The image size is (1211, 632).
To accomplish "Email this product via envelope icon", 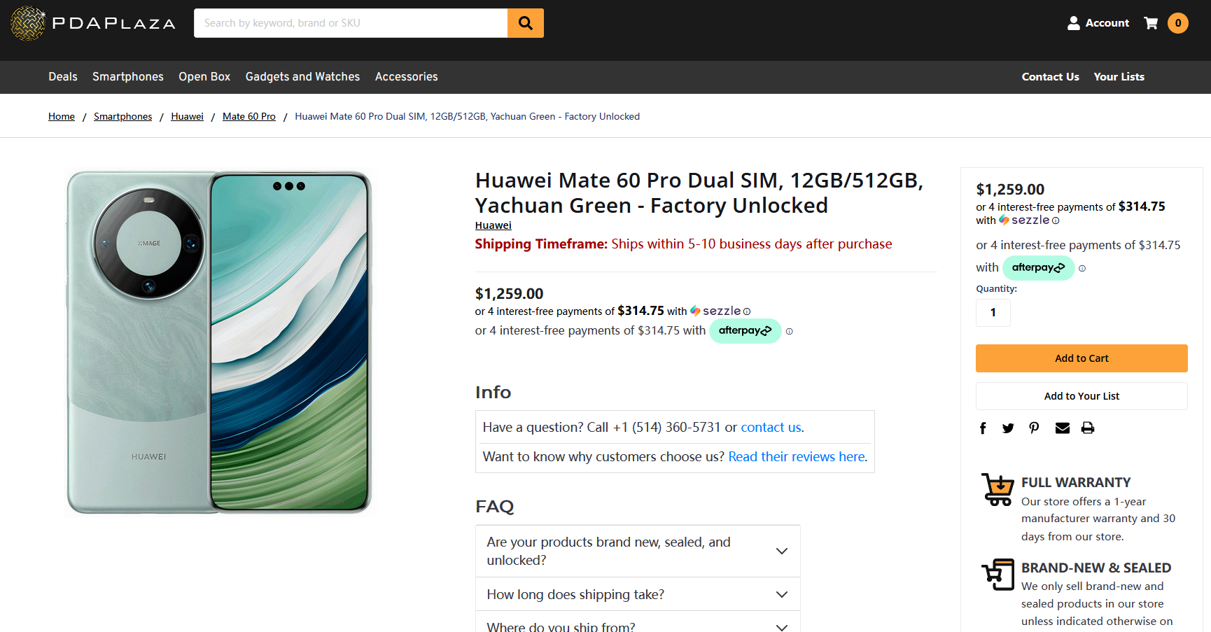I will (x=1062, y=428).
